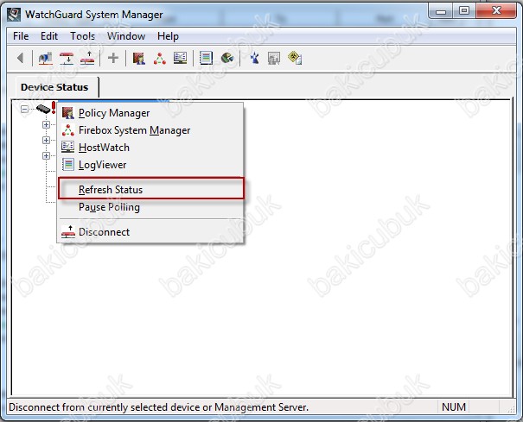Click the rightmost yellow toolbar icon
The width and height of the screenshot is (523, 422).
(x=295, y=59)
